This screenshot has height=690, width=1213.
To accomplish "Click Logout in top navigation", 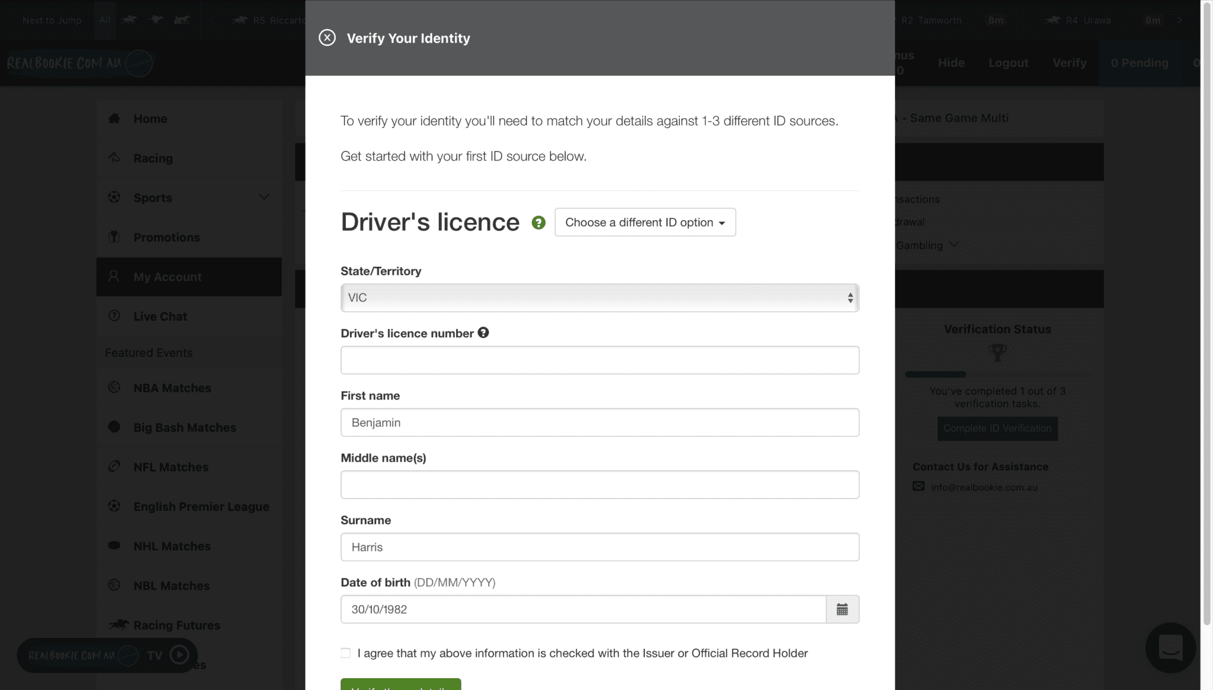I will (1008, 63).
